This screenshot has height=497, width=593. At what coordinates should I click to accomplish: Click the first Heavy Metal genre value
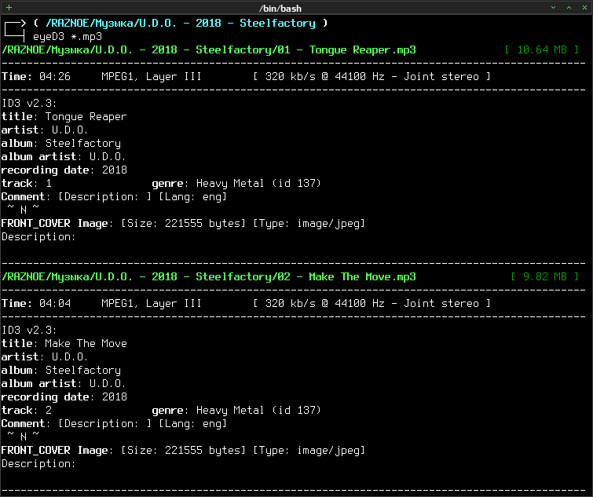click(x=258, y=183)
